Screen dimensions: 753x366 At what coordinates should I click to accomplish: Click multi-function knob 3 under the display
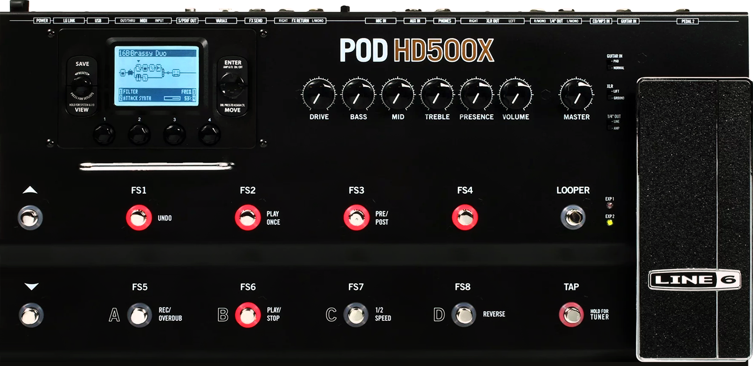pyautogui.click(x=174, y=134)
